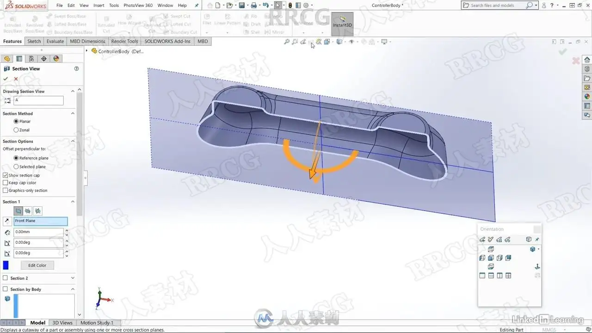
Task: Choose Selected plane offset option
Action: (16, 166)
